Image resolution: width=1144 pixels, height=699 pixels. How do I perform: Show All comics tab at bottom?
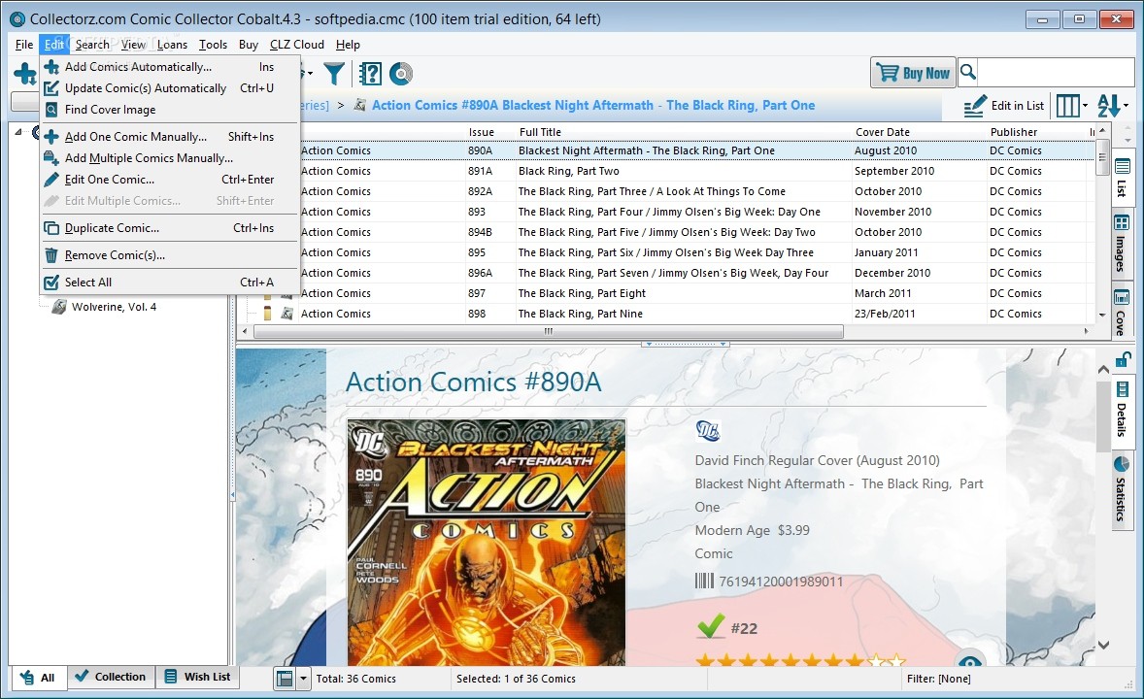(x=38, y=678)
